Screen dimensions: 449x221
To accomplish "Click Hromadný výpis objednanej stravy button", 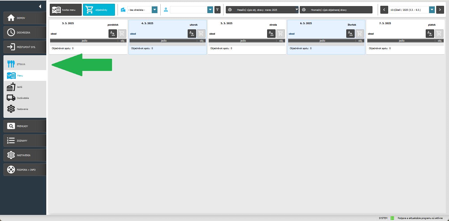I will 336,10.
